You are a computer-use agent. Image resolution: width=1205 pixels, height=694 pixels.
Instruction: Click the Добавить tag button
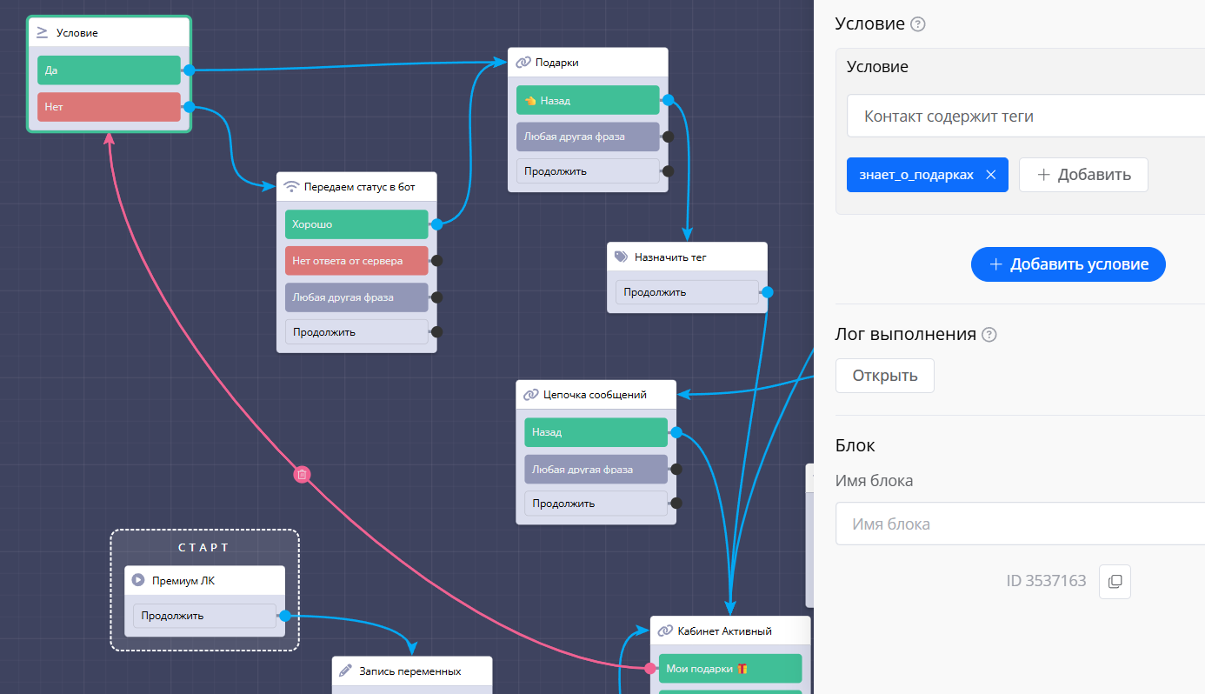click(x=1083, y=175)
